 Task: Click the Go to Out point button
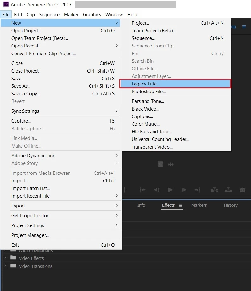[198, 190]
